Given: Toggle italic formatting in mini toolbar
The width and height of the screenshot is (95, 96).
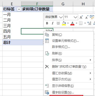Looking at the screenshot, I should click(x=53, y=23).
